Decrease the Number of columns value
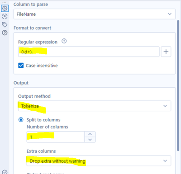Image resolution: width=181 pixels, height=174 pixels. 90,140
